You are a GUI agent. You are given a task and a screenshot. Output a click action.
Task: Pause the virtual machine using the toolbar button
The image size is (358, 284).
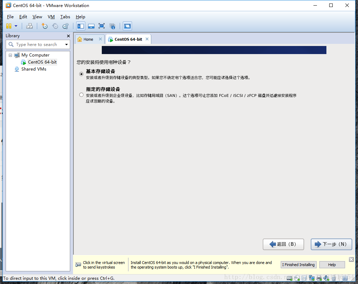[9, 26]
